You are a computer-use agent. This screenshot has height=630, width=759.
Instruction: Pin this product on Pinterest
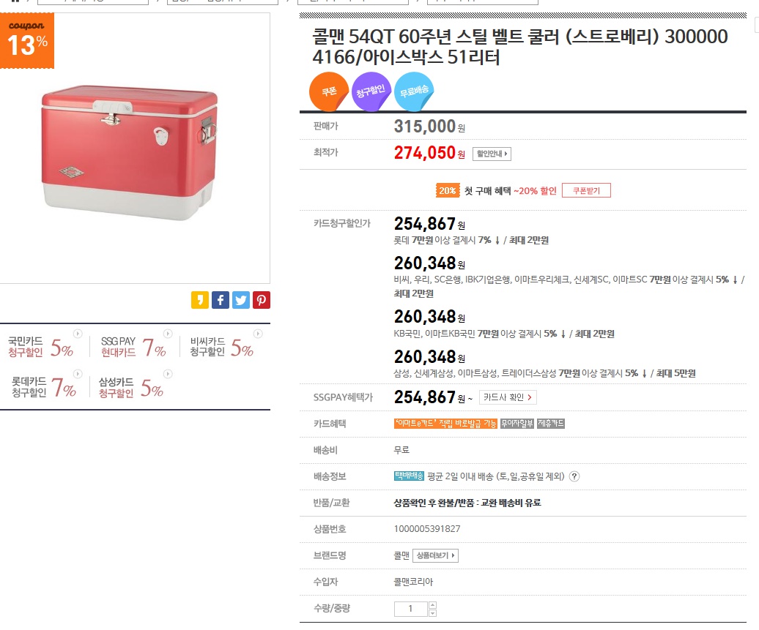(x=262, y=299)
